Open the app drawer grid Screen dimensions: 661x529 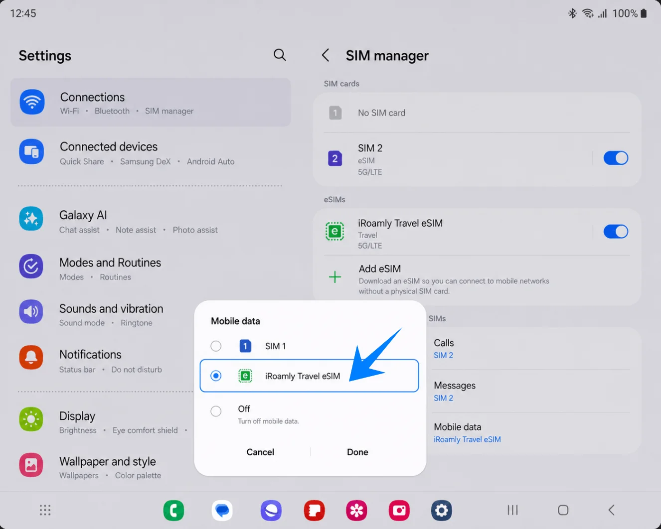[45, 510]
